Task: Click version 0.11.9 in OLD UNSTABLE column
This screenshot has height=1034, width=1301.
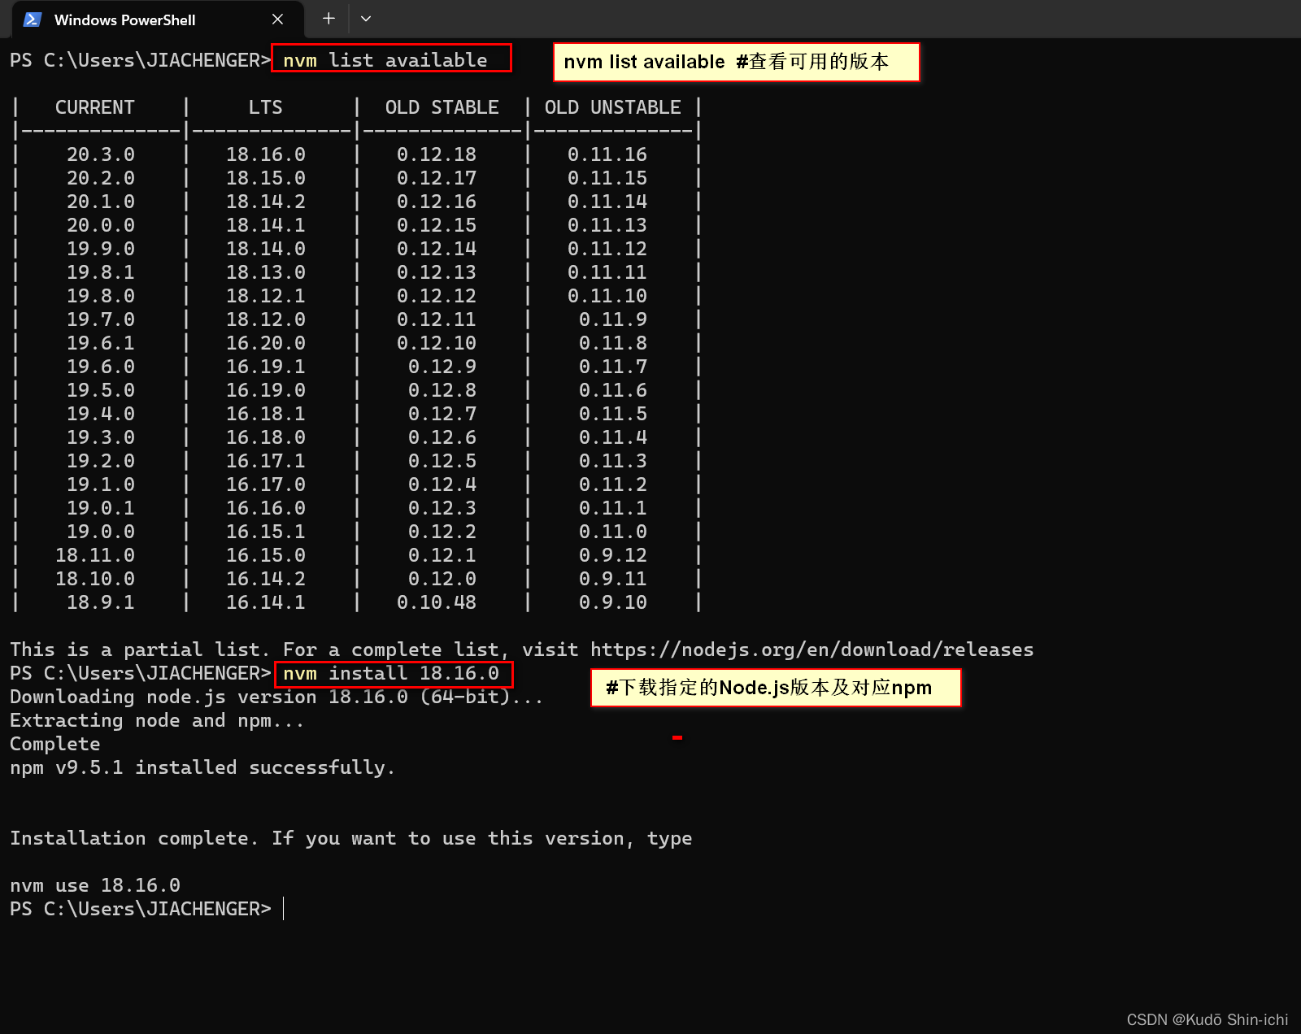Action: pyautogui.click(x=613, y=319)
